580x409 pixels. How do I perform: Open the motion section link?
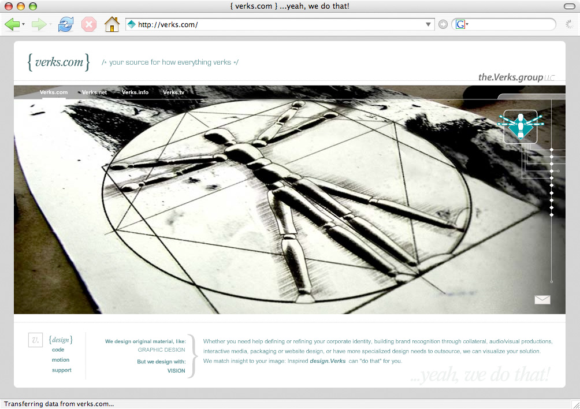[61, 359]
